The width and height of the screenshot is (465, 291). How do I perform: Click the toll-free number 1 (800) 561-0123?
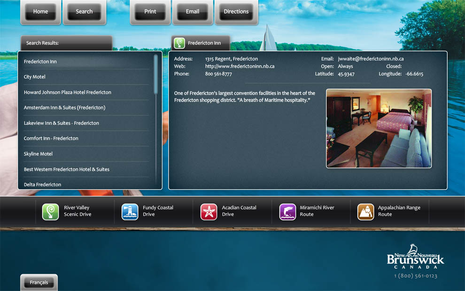pos(416,276)
